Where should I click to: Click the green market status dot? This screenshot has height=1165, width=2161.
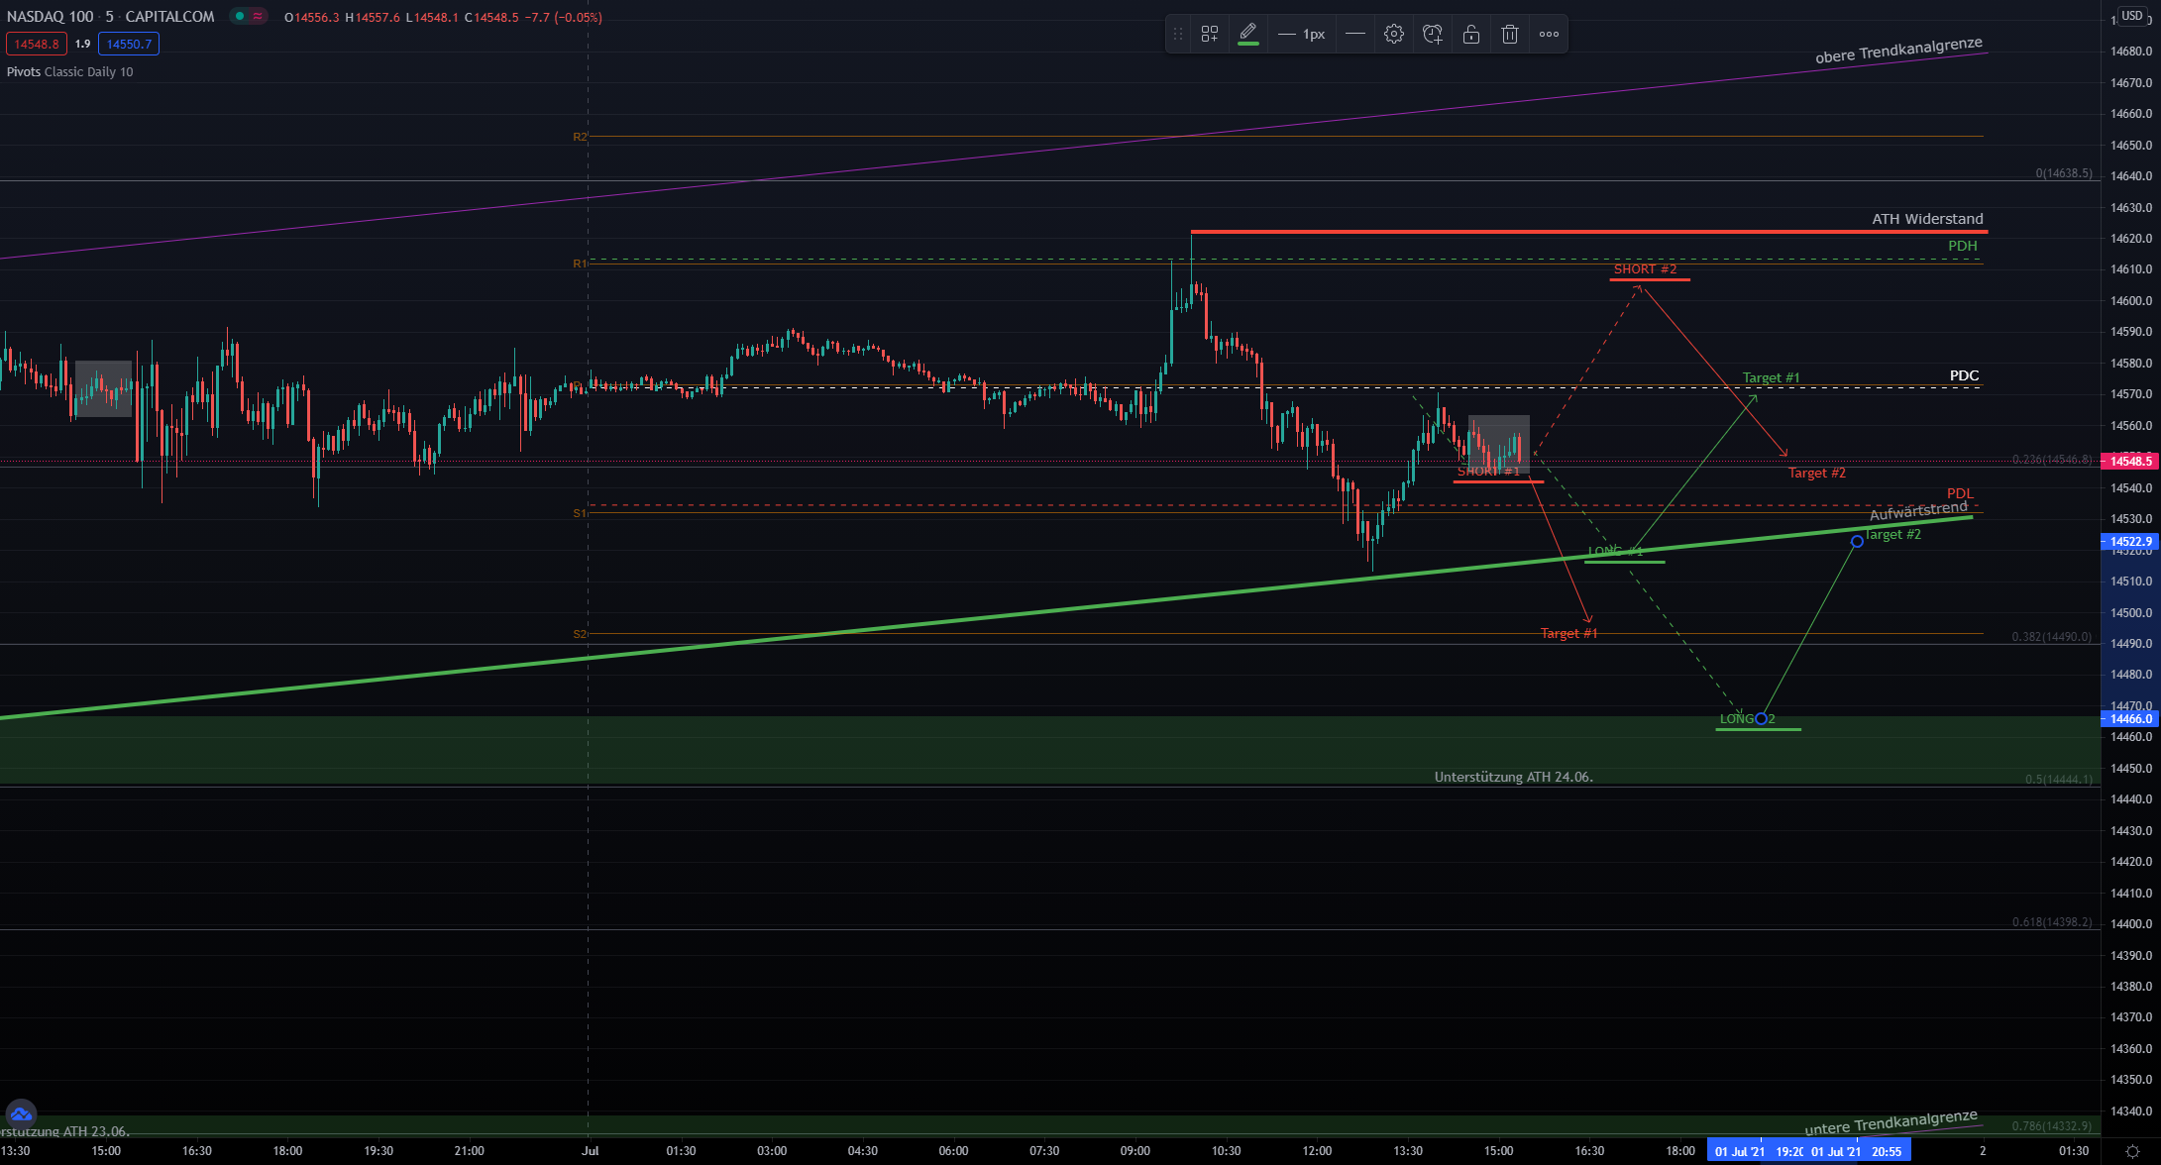[240, 16]
